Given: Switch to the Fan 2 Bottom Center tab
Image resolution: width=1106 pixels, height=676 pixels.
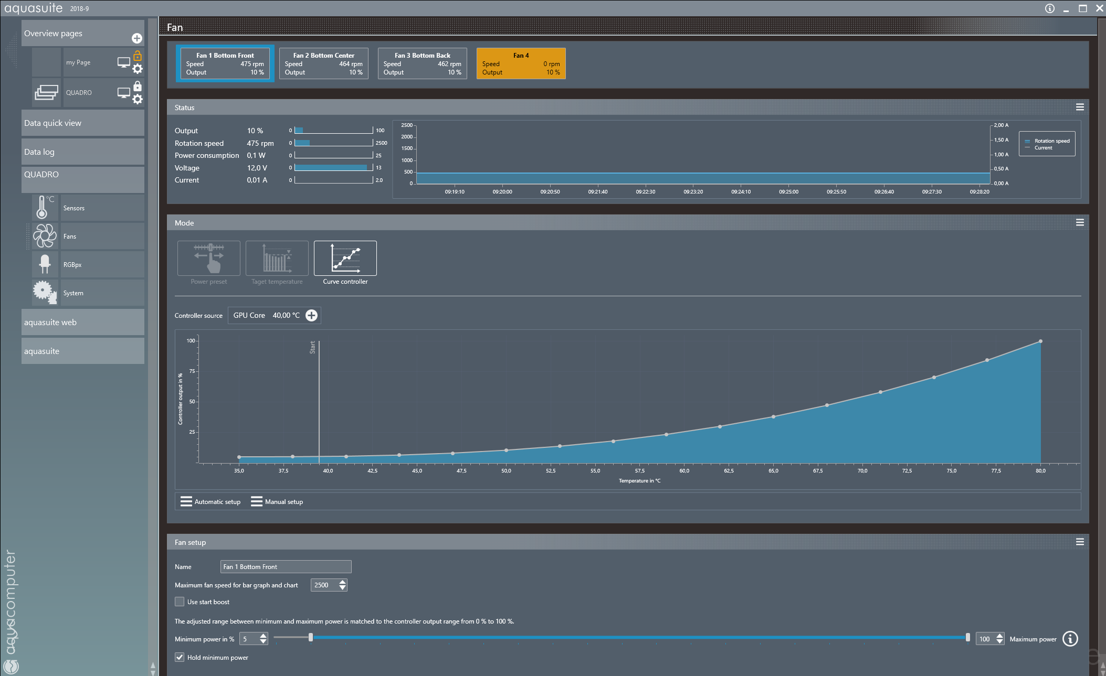Looking at the screenshot, I should tap(323, 63).
